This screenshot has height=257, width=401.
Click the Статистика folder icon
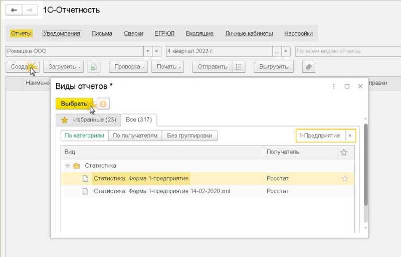(x=77, y=166)
